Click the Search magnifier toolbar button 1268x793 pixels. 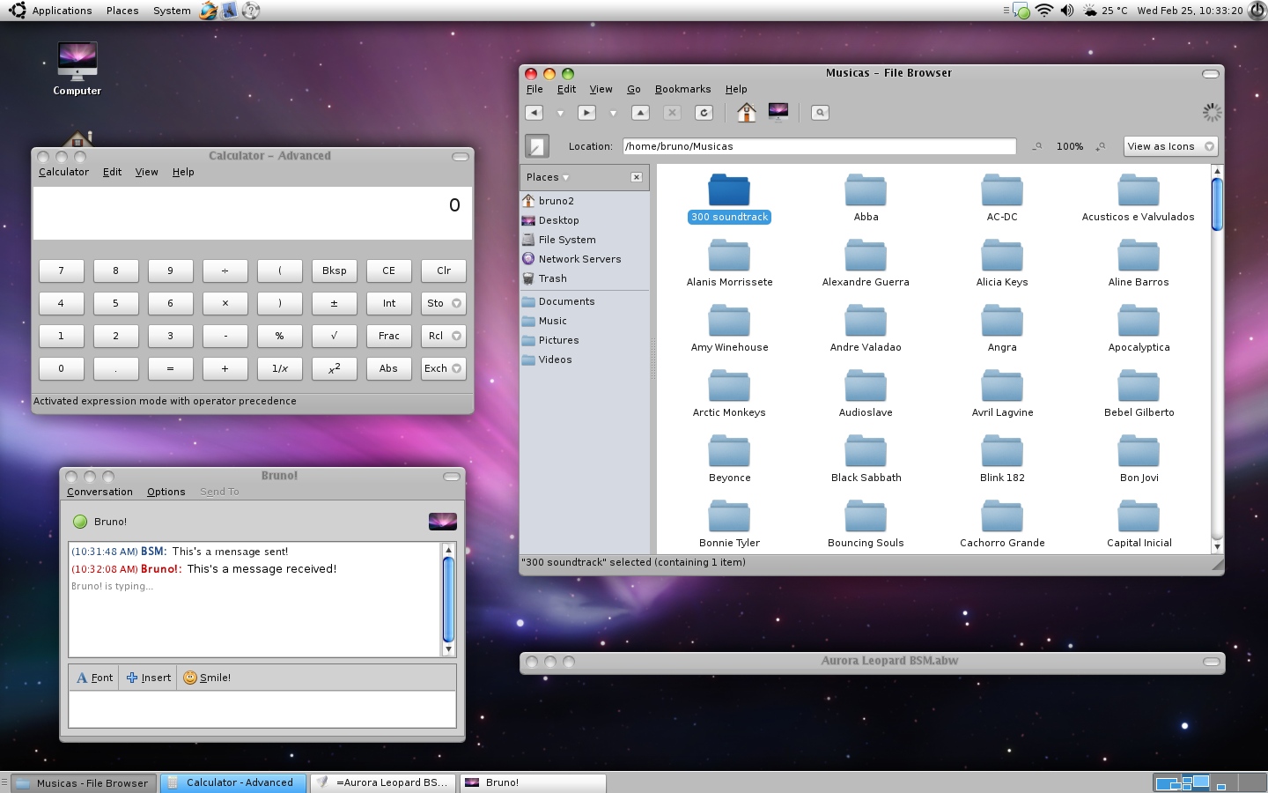coord(820,113)
